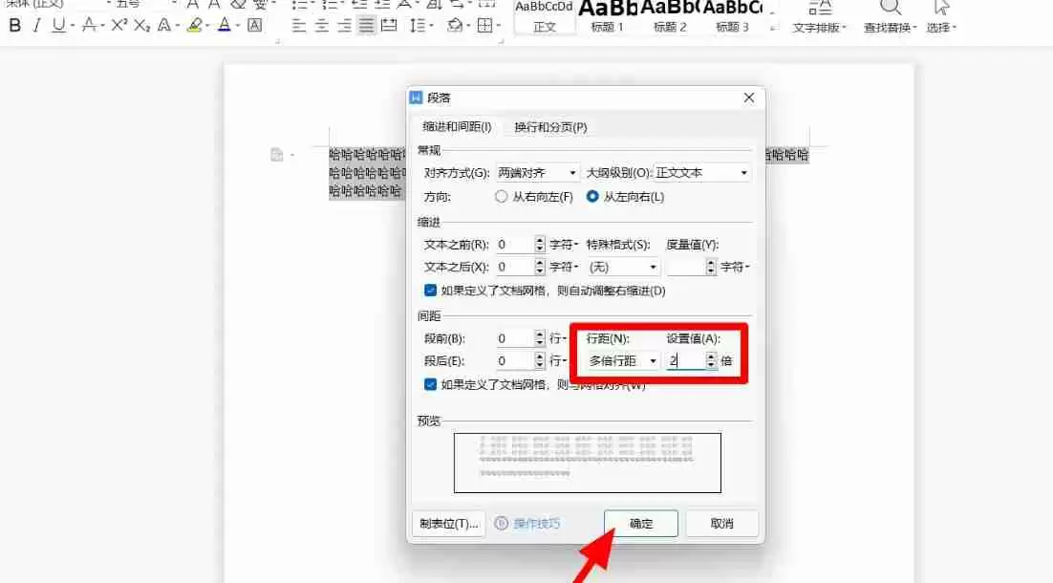
Task: Open the highlight color tool
Action: (194, 26)
